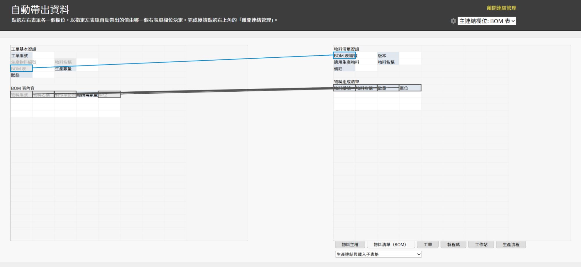The height and width of the screenshot is (267, 581).
Task: Switch to the 製程碼 tab
Action: click(x=453, y=245)
